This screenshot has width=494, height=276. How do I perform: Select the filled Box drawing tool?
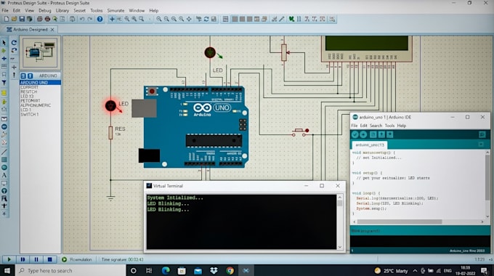pos(4,159)
